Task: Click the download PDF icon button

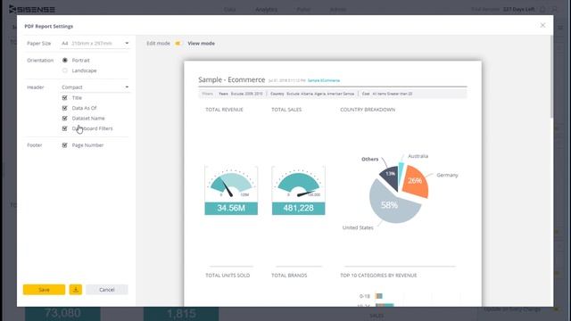Action: pyautogui.click(x=76, y=290)
